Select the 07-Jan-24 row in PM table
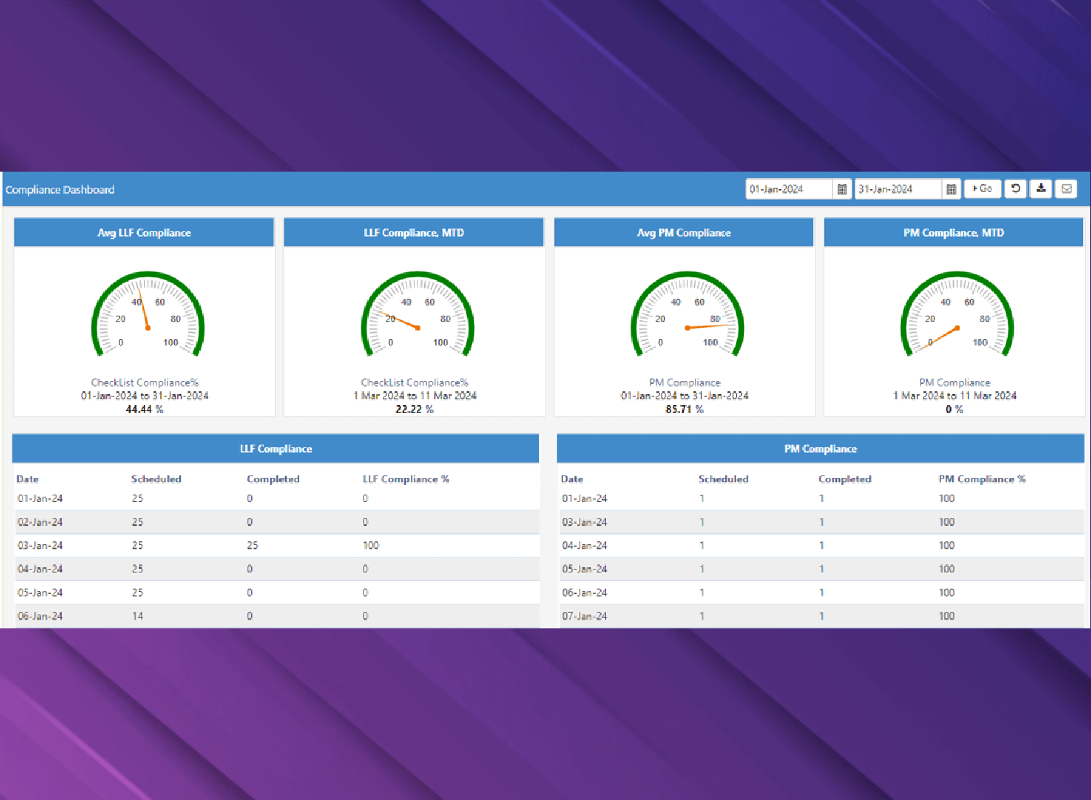The width and height of the screenshot is (1091, 800). click(x=820, y=616)
